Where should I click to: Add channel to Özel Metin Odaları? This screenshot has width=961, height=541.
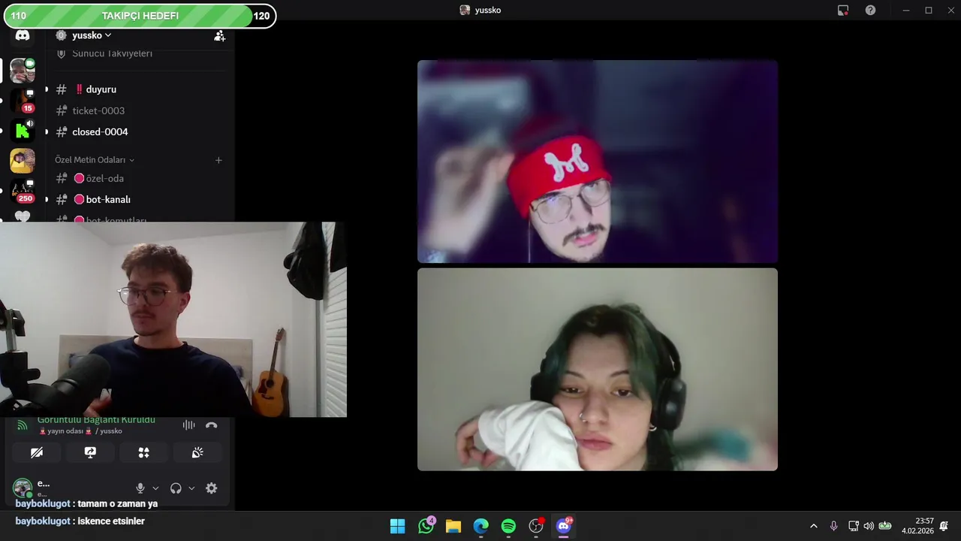click(x=218, y=160)
